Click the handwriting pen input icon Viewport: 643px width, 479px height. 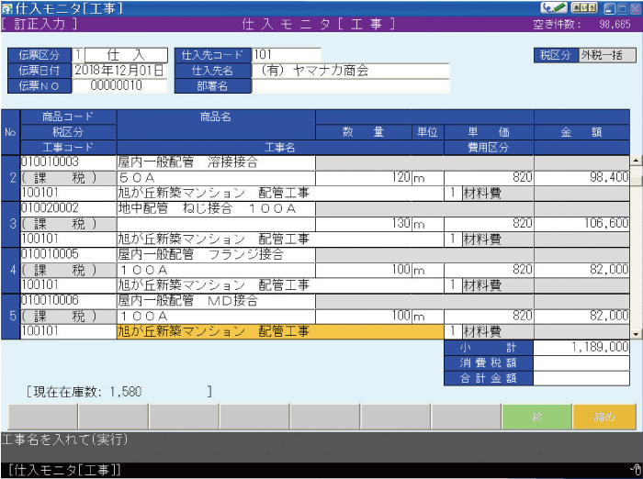(x=553, y=7)
